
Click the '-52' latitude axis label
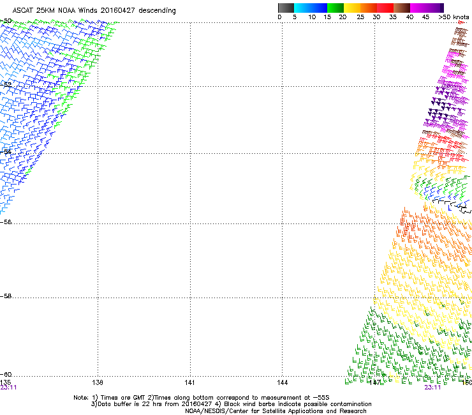point(6,85)
